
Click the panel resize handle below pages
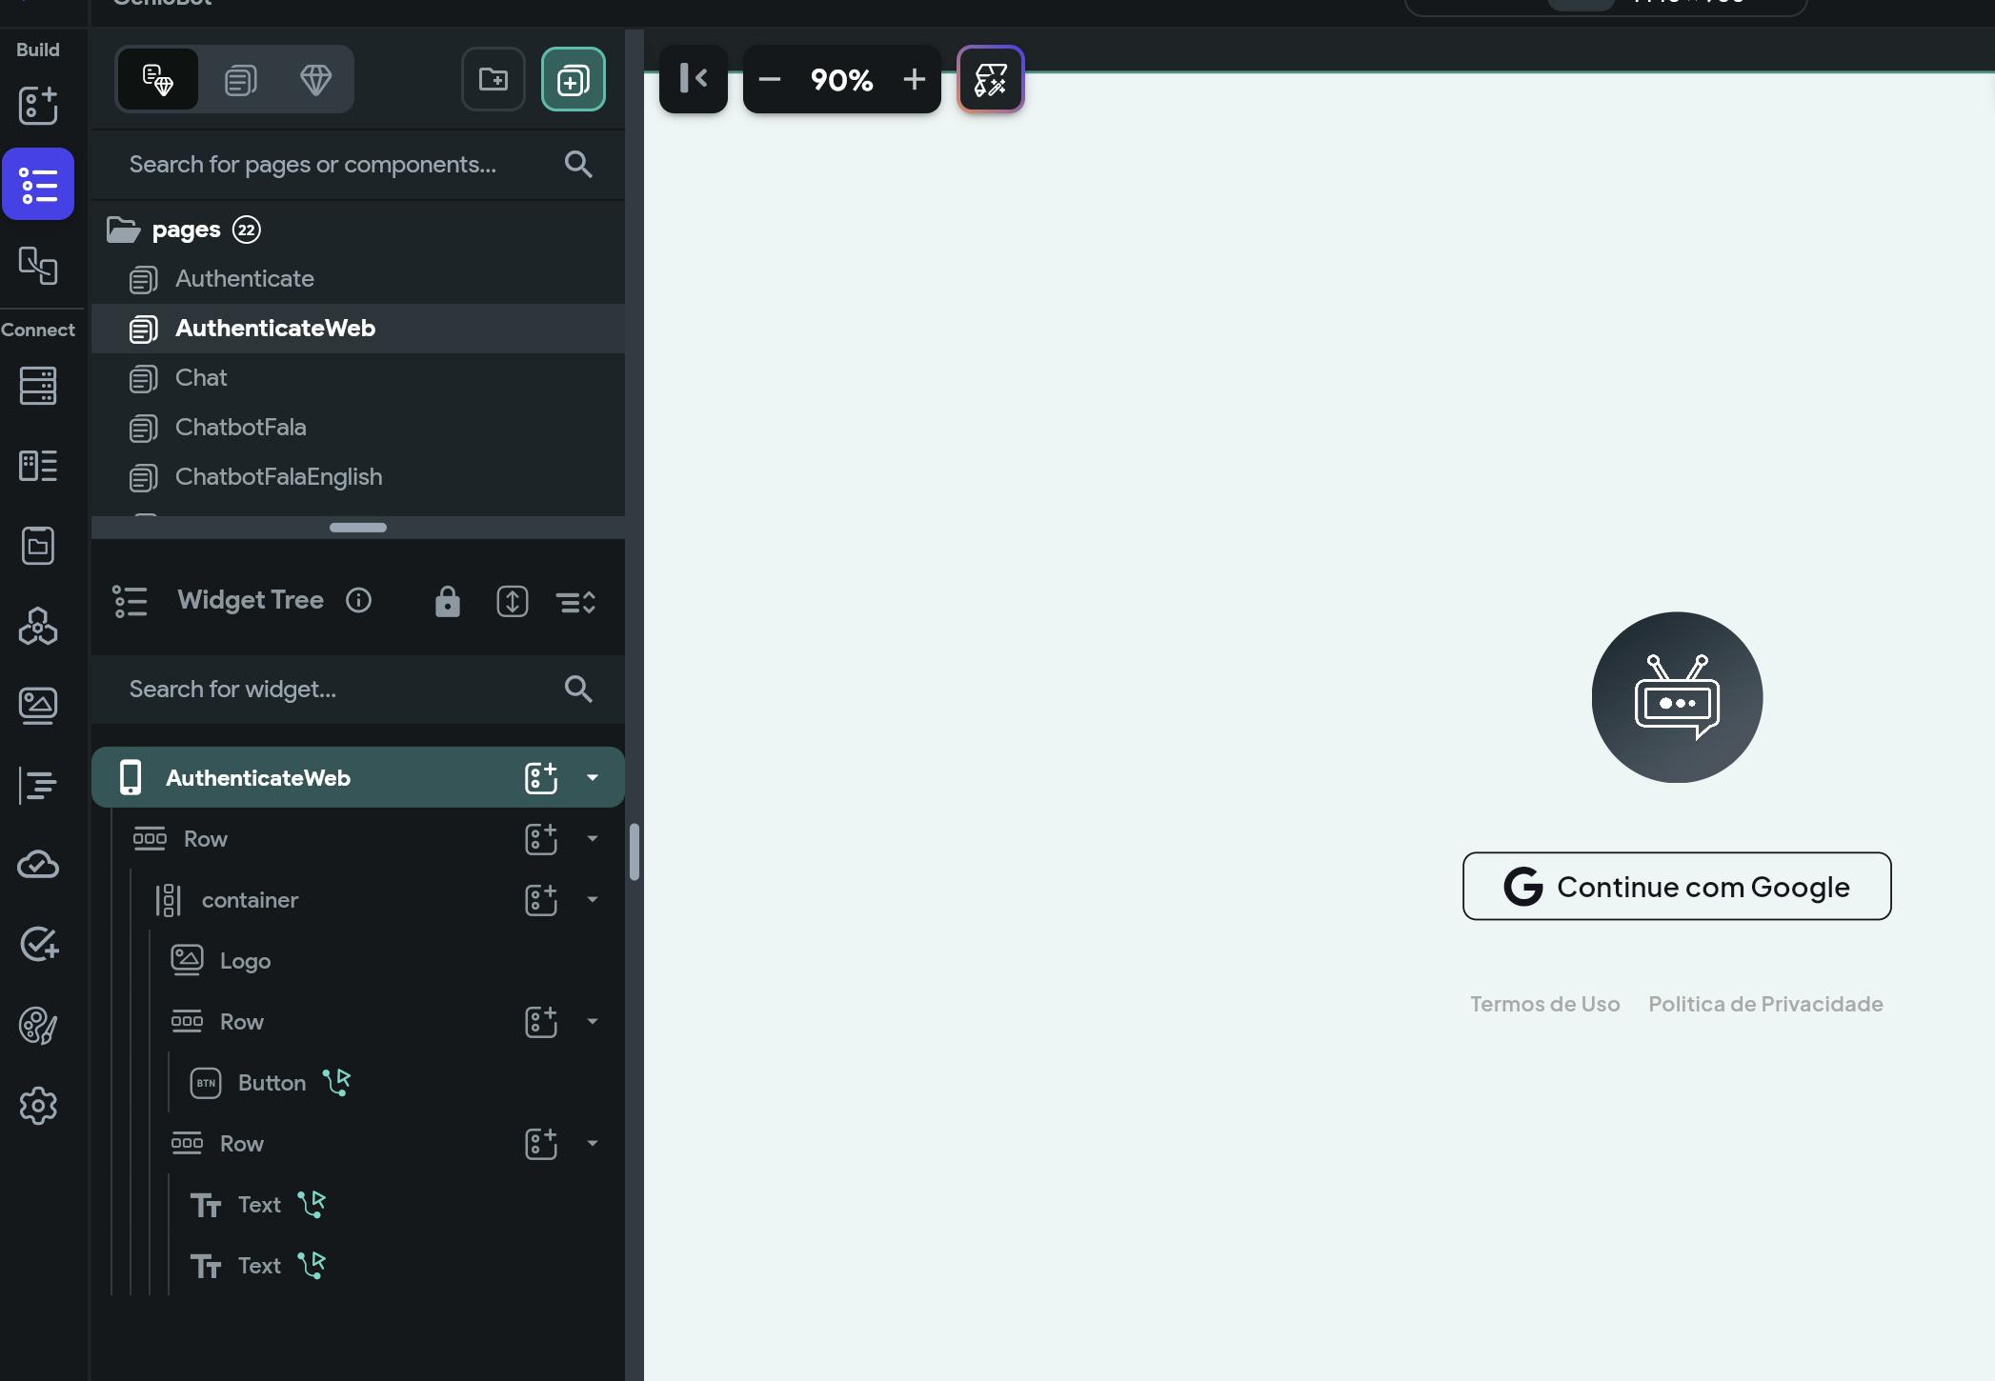358,528
